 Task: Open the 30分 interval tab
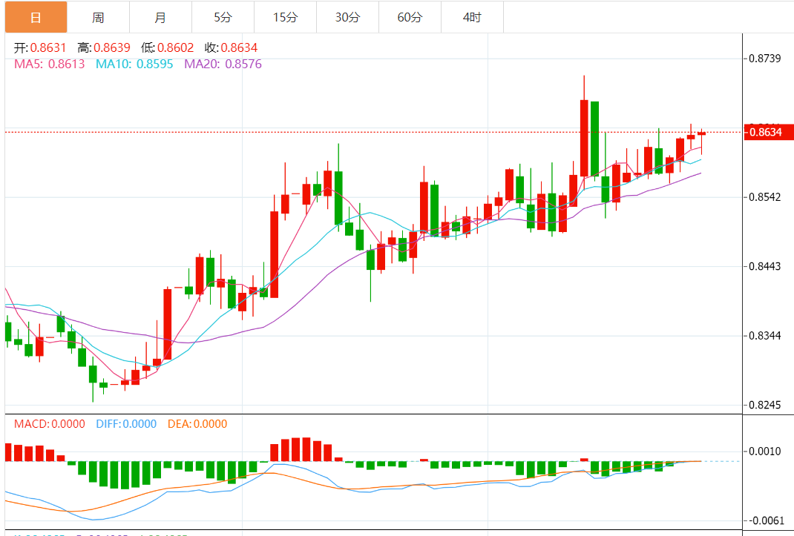coord(347,17)
